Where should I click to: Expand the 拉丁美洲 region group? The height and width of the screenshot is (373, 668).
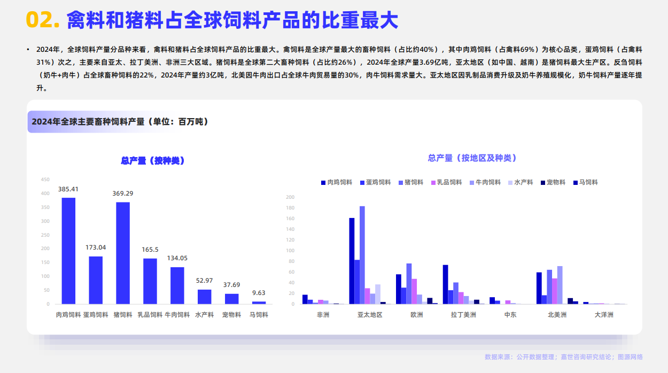463,315
